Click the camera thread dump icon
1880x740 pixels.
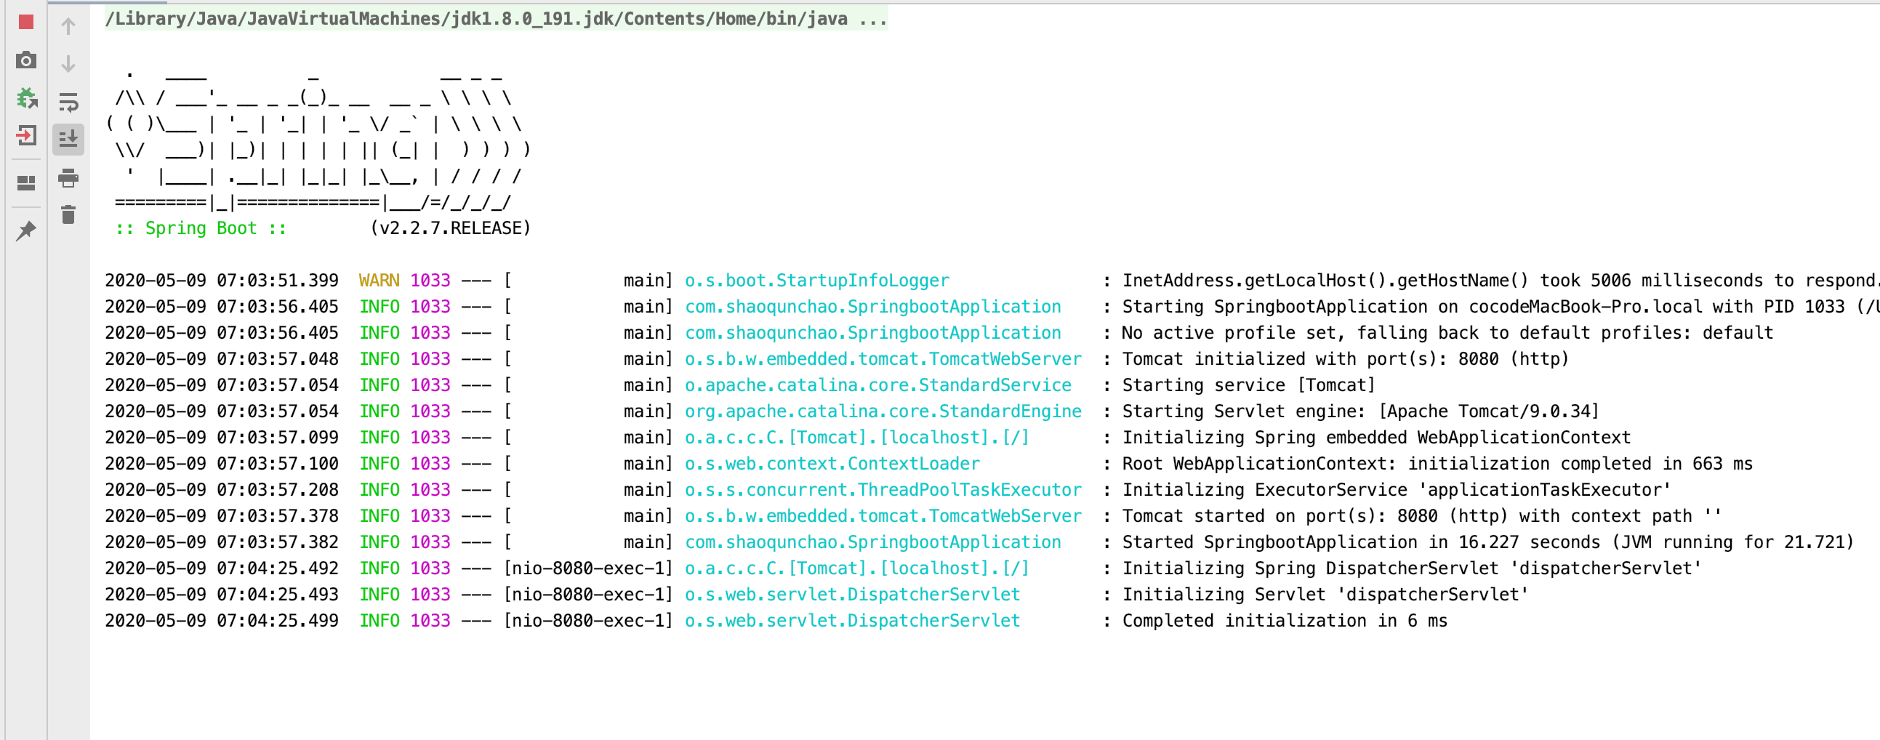coord(26,60)
